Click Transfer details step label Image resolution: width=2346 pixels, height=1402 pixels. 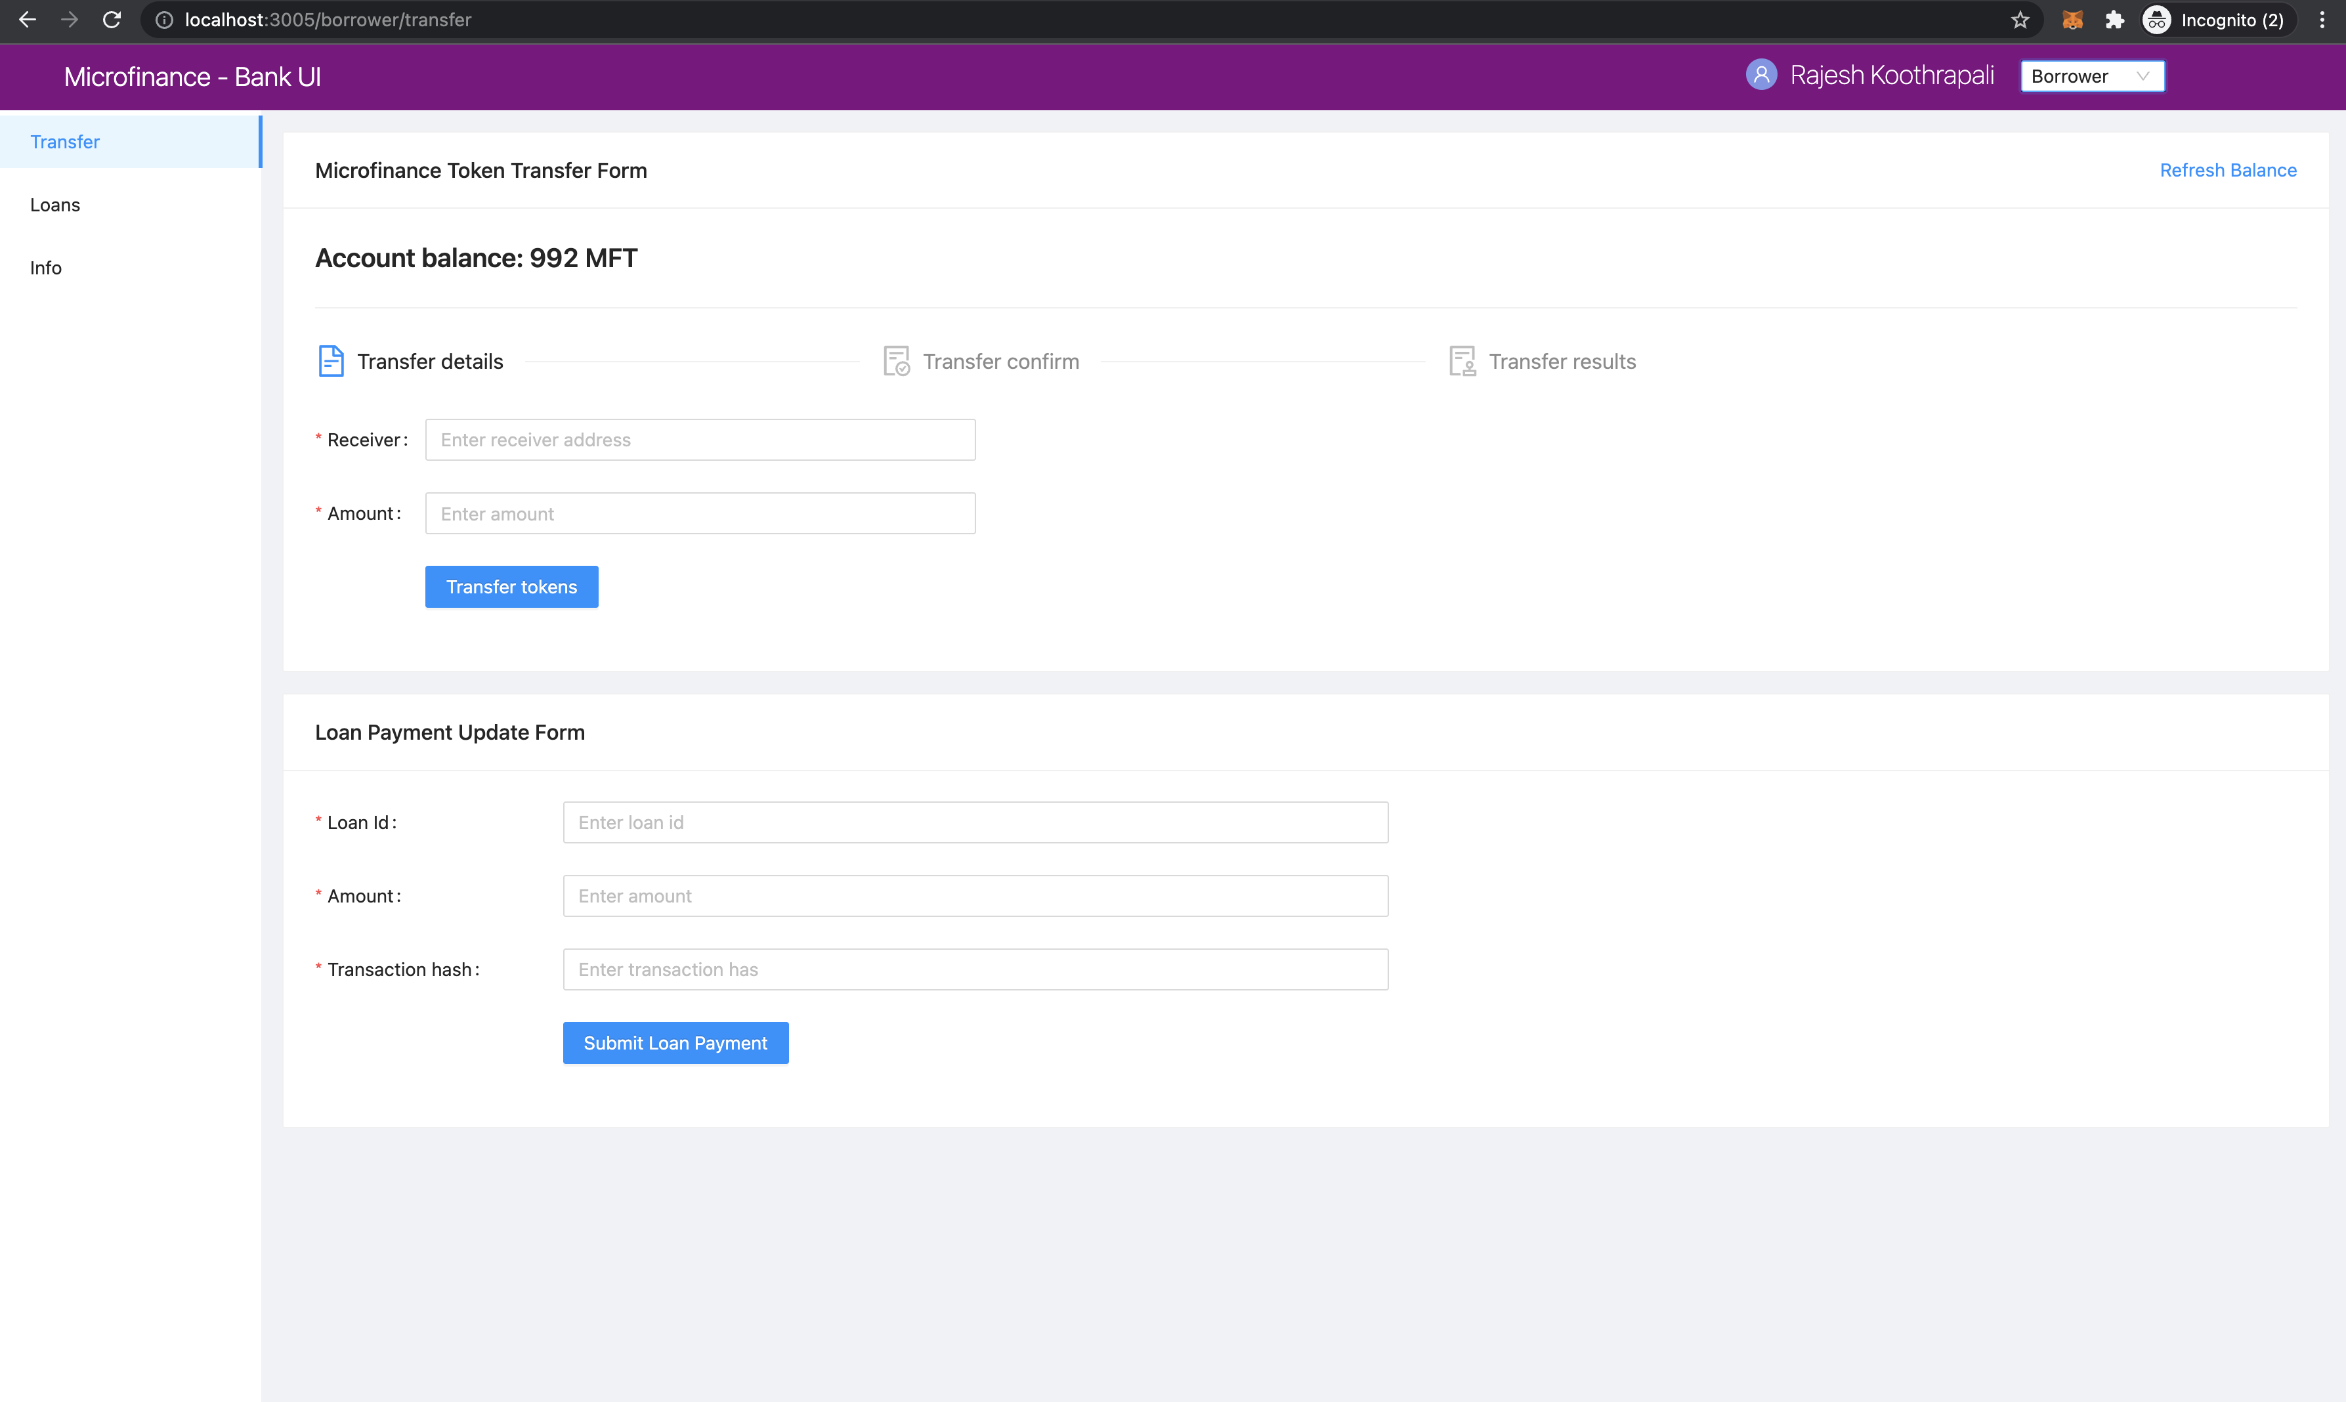(430, 361)
